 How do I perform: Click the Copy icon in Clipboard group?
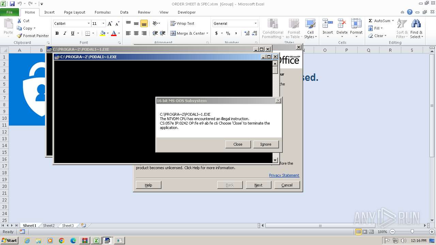[x=19, y=28]
